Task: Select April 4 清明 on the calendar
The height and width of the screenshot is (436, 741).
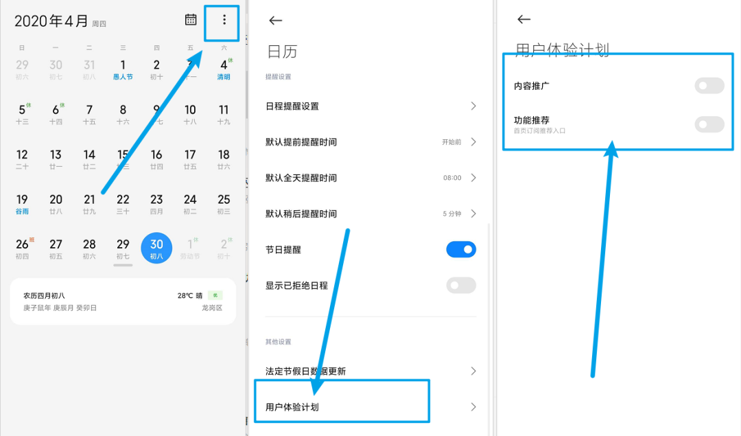Action: coord(224,69)
